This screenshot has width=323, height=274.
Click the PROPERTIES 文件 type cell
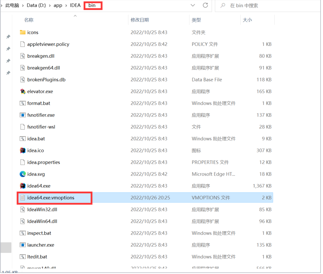pos(210,162)
